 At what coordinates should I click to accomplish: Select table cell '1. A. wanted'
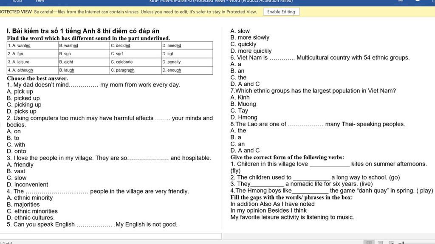pos(32,45)
